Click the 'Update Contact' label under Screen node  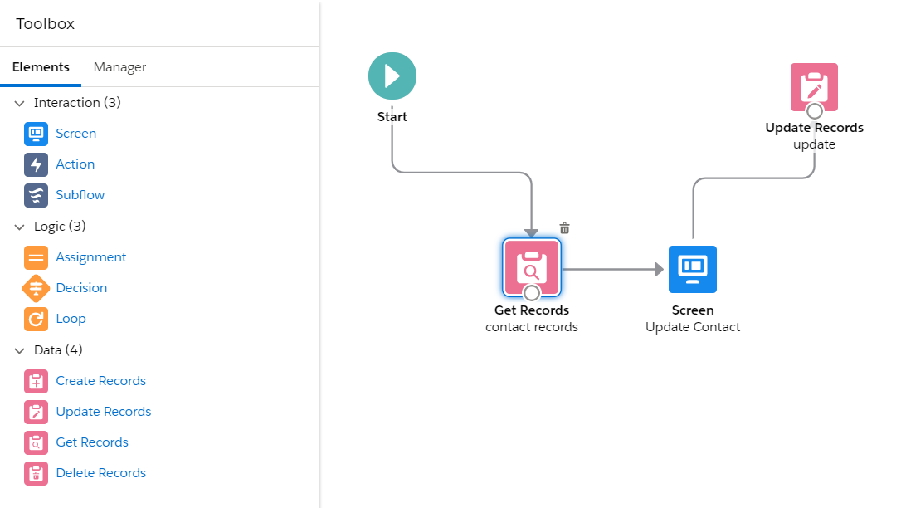coord(693,327)
